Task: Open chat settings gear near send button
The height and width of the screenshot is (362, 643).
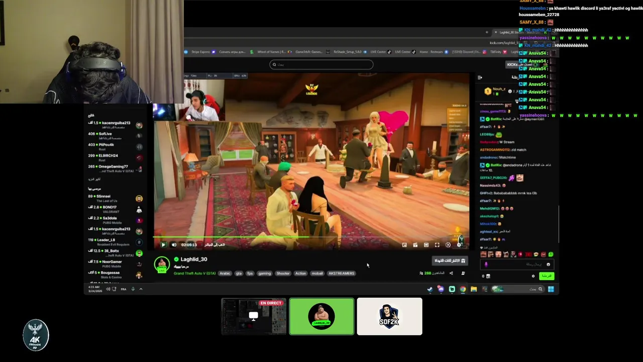Action: 533,276
